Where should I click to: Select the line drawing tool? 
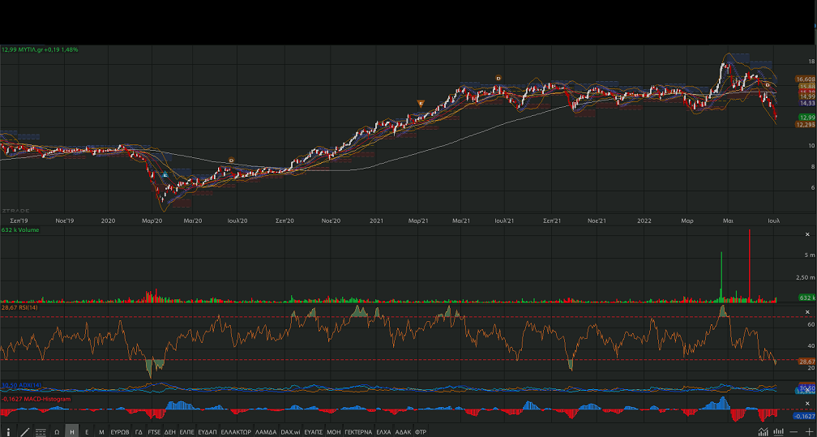[24, 432]
